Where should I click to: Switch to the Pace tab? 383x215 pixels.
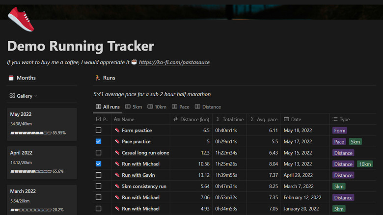(180, 107)
